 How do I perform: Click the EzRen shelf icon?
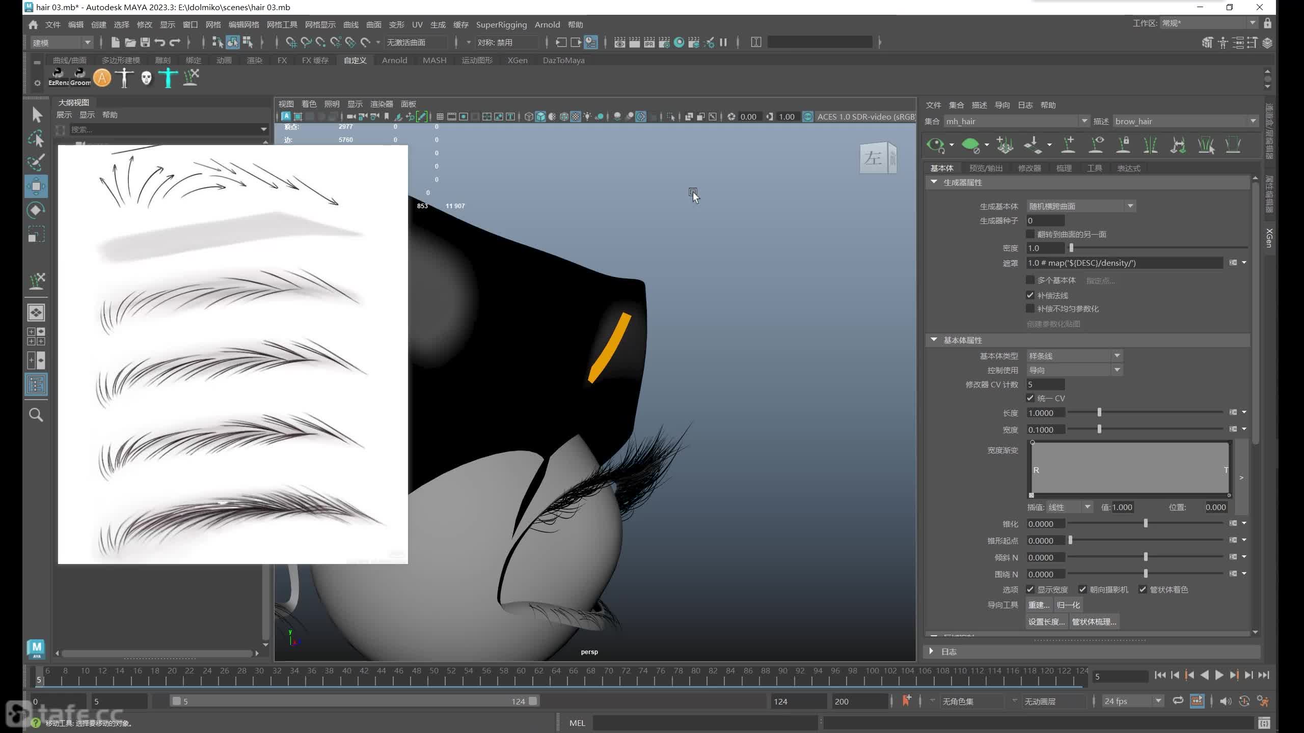click(x=58, y=77)
